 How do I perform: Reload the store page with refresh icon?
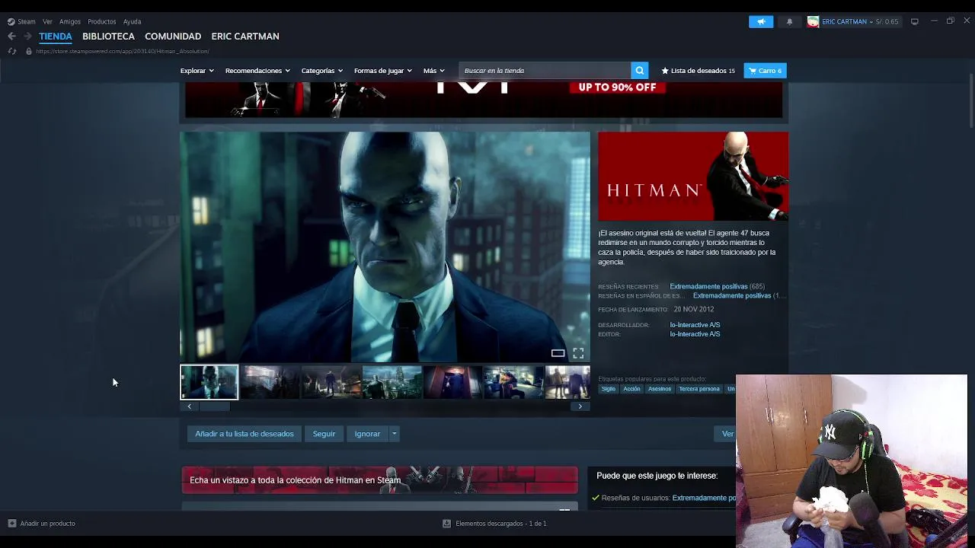click(11, 51)
